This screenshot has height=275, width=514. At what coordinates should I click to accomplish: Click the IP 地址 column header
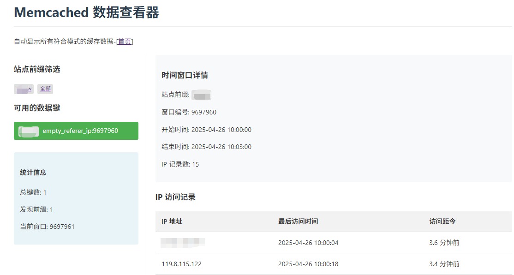click(x=172, y=221)
